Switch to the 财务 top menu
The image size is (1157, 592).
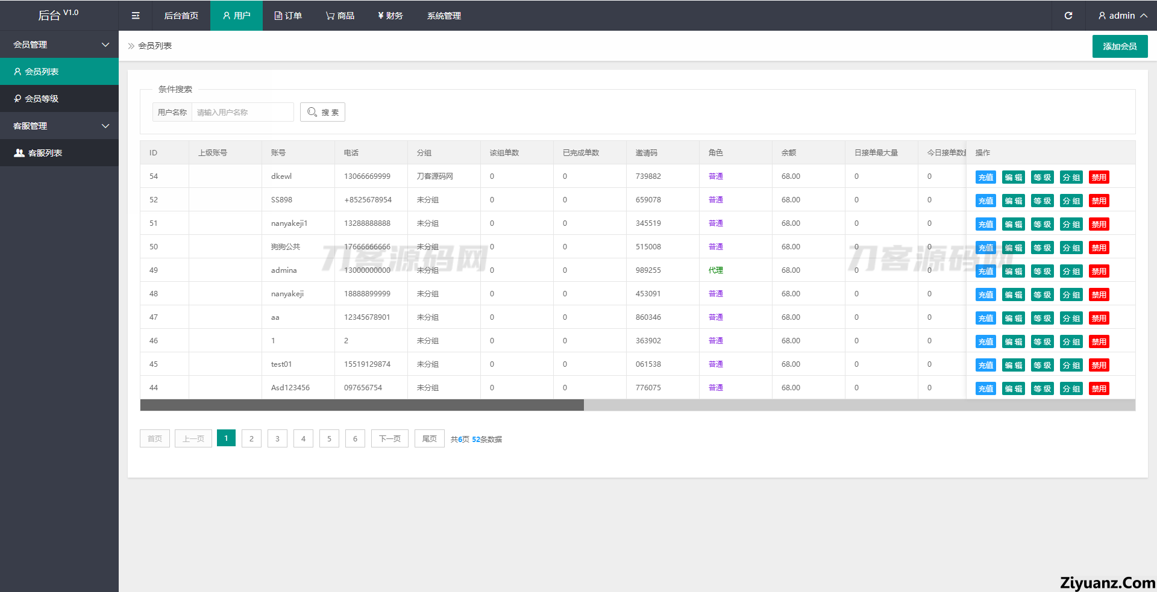click(390, 16)
